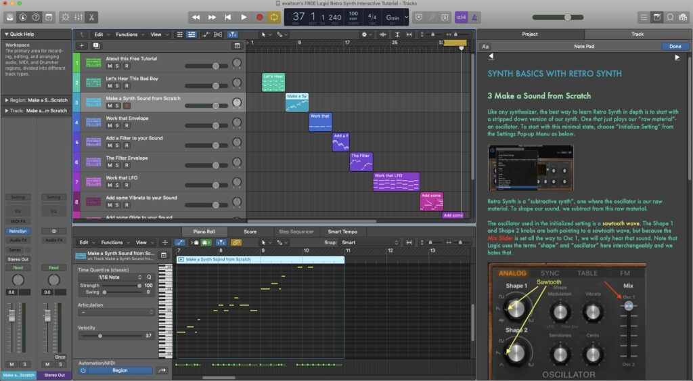This screenshot has width=693, height=381.
Task: Select the Project tab in Note Pad
Action: click(529, 34)
